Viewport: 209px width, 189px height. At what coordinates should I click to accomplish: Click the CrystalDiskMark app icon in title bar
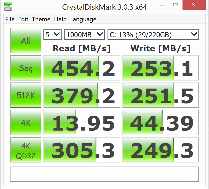tap(8, 7)
